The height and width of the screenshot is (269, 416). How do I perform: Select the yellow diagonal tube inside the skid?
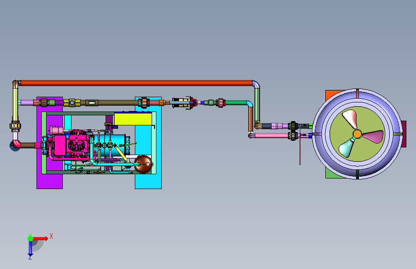pyautogui.click(x=122, y=154)
